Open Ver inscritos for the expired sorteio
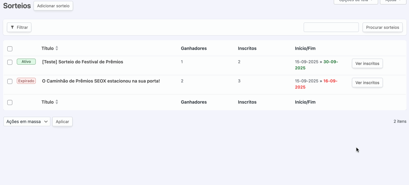Screen dimensions: 409x185 pos(367,83)
